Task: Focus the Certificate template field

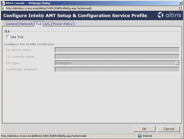Action: click(117, 69)
